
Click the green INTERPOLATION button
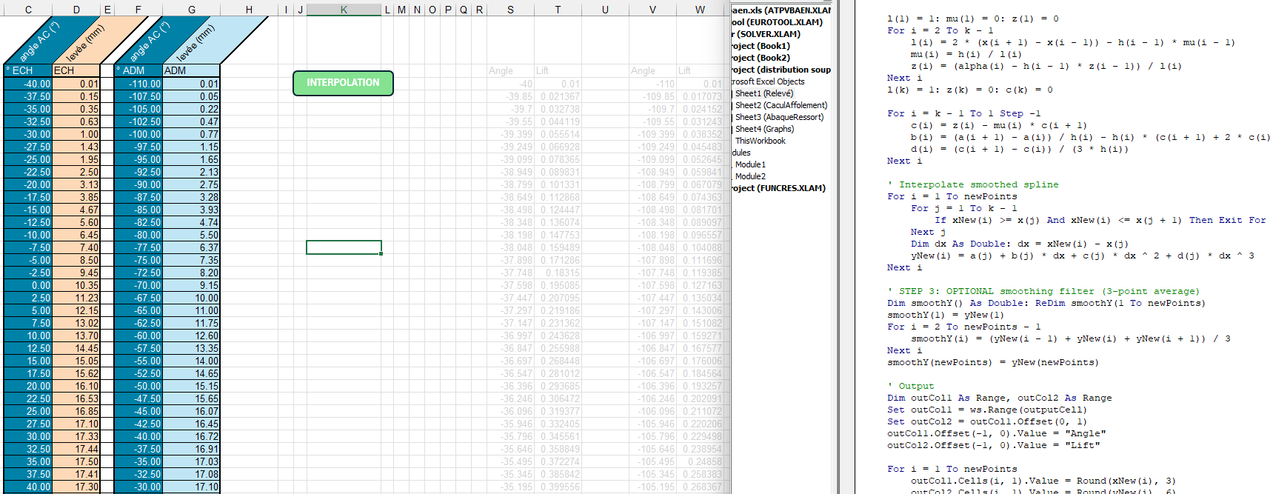[343, 83]
